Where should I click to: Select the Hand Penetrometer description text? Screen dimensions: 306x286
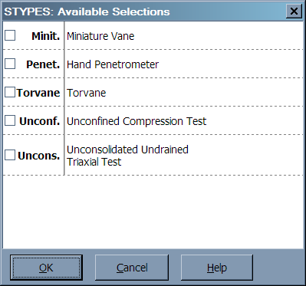click(113, 64)
